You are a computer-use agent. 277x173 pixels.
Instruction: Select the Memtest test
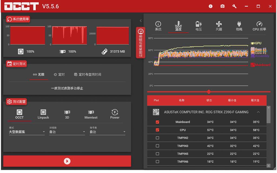click(91, 114)
